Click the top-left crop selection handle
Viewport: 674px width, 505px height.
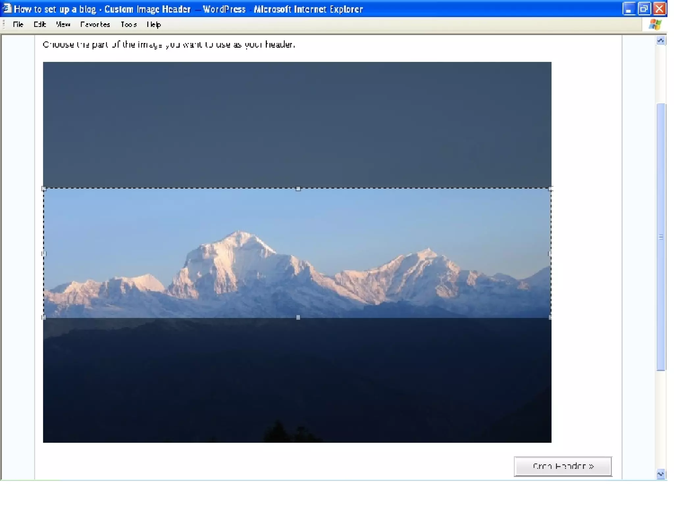[44, 189]
